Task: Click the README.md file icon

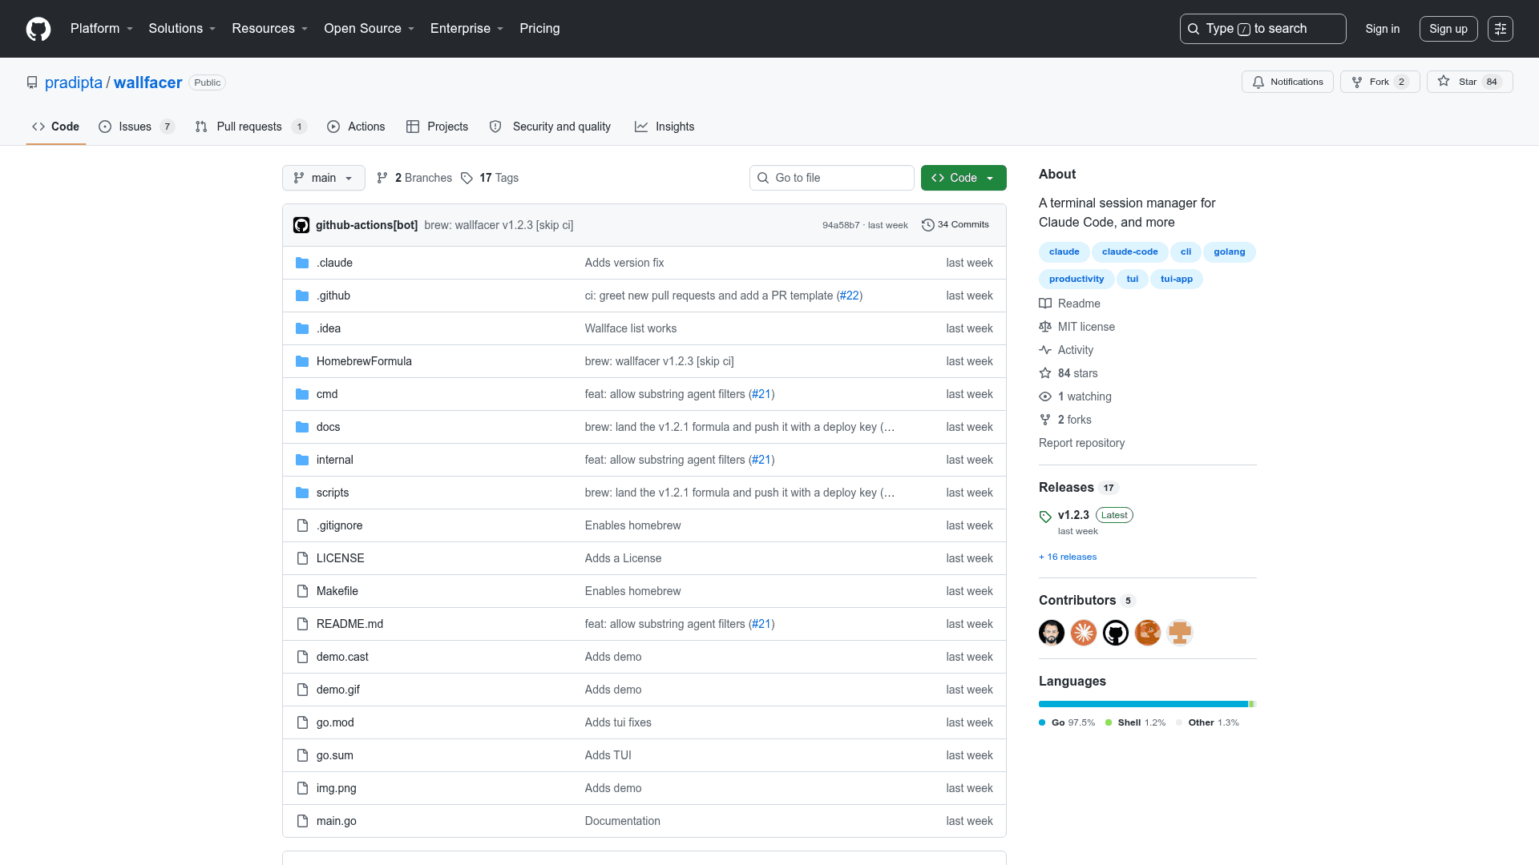Action: click(x=302, y=624)
